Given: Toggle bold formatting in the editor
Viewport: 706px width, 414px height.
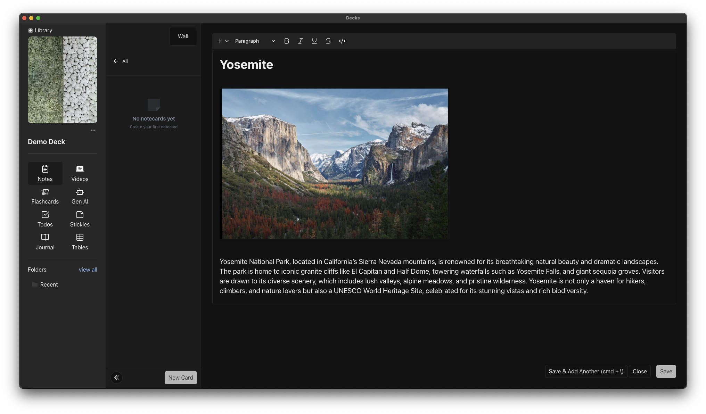Looking at the screenshot, I should coord(286,41).
